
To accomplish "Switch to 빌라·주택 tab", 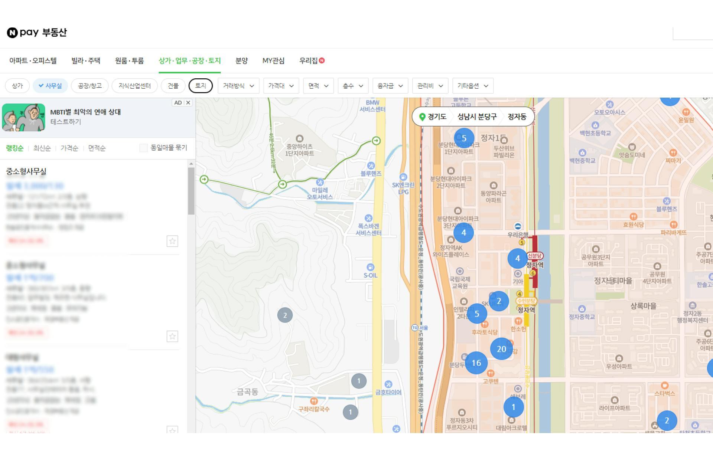I will tap(86, 60).
